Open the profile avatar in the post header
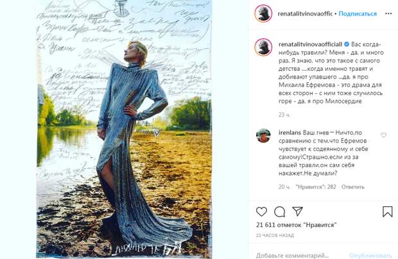The width and height of the screenshot is (398, 259). coord(263,13)
